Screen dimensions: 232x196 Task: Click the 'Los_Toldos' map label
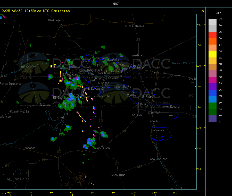[x=103, y=148]
